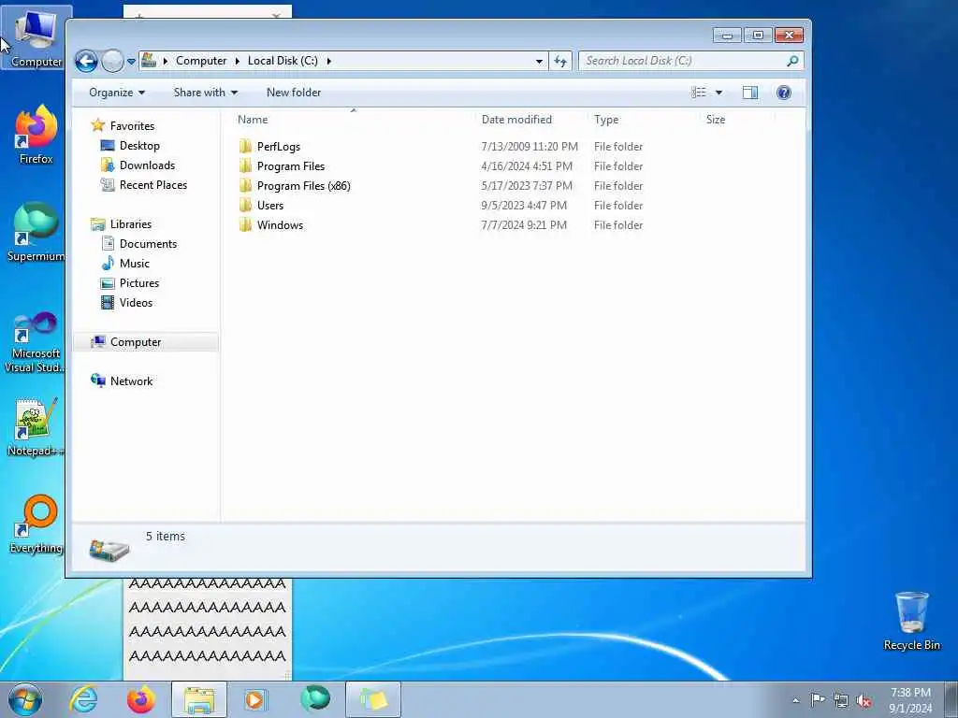The width and height of the screenshot is (958, 718).
Task: Click the Local Disk (C:) breadcrumb
Action: pos(283,61)
